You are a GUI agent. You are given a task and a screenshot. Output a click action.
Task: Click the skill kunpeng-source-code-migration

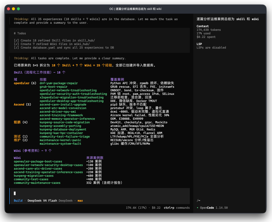[x=65, y=122]
